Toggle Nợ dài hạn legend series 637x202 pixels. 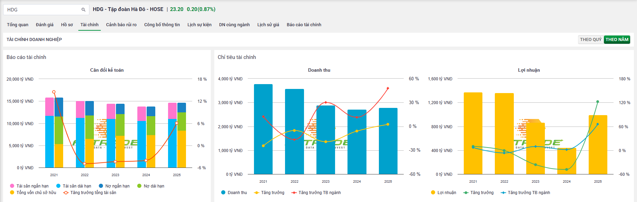[151, 186]
